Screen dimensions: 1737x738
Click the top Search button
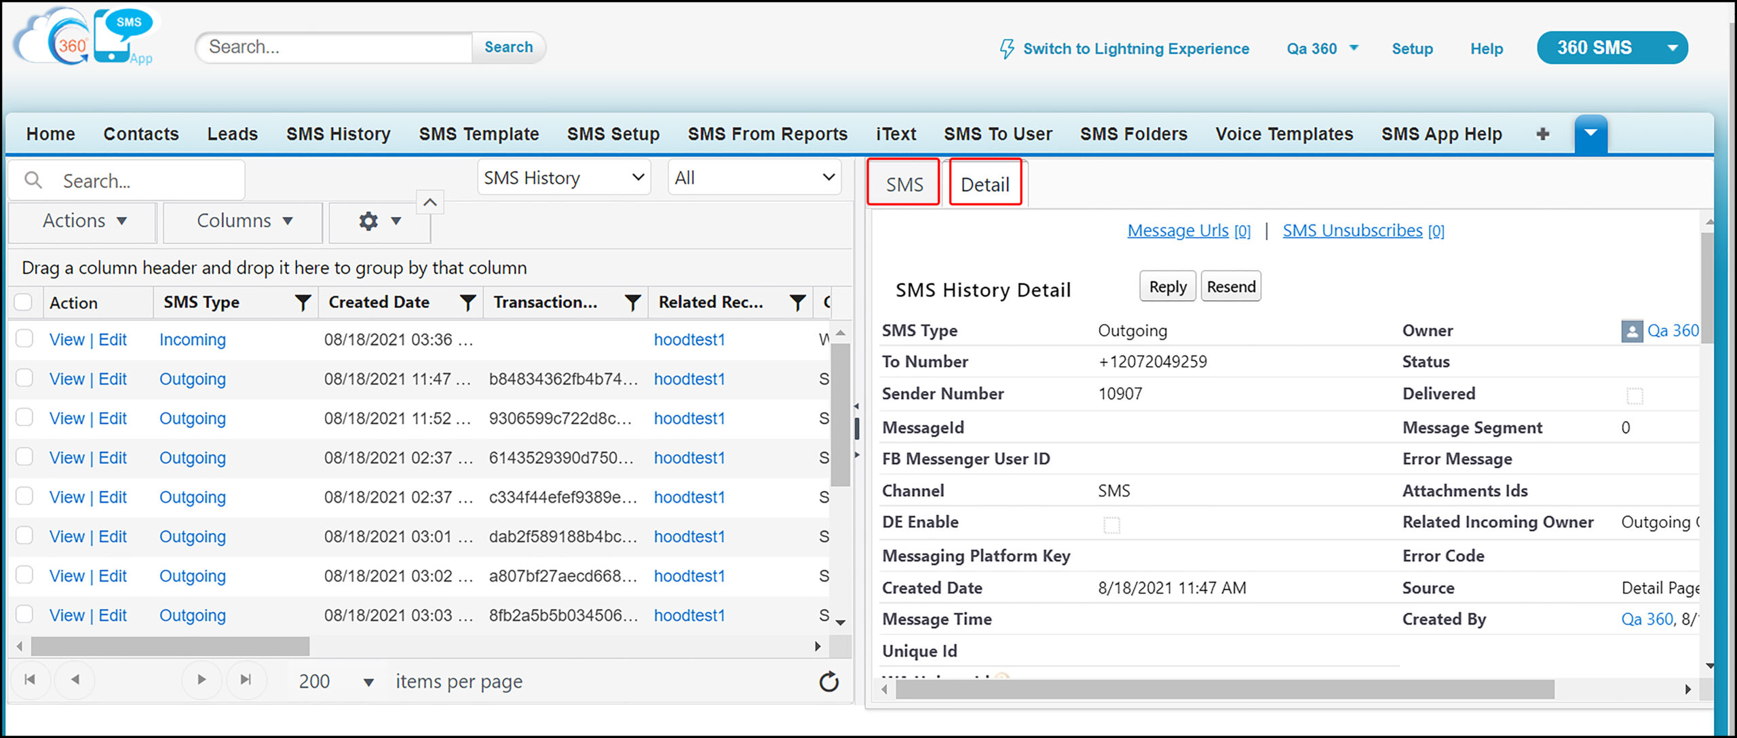(x=509, y=47)
